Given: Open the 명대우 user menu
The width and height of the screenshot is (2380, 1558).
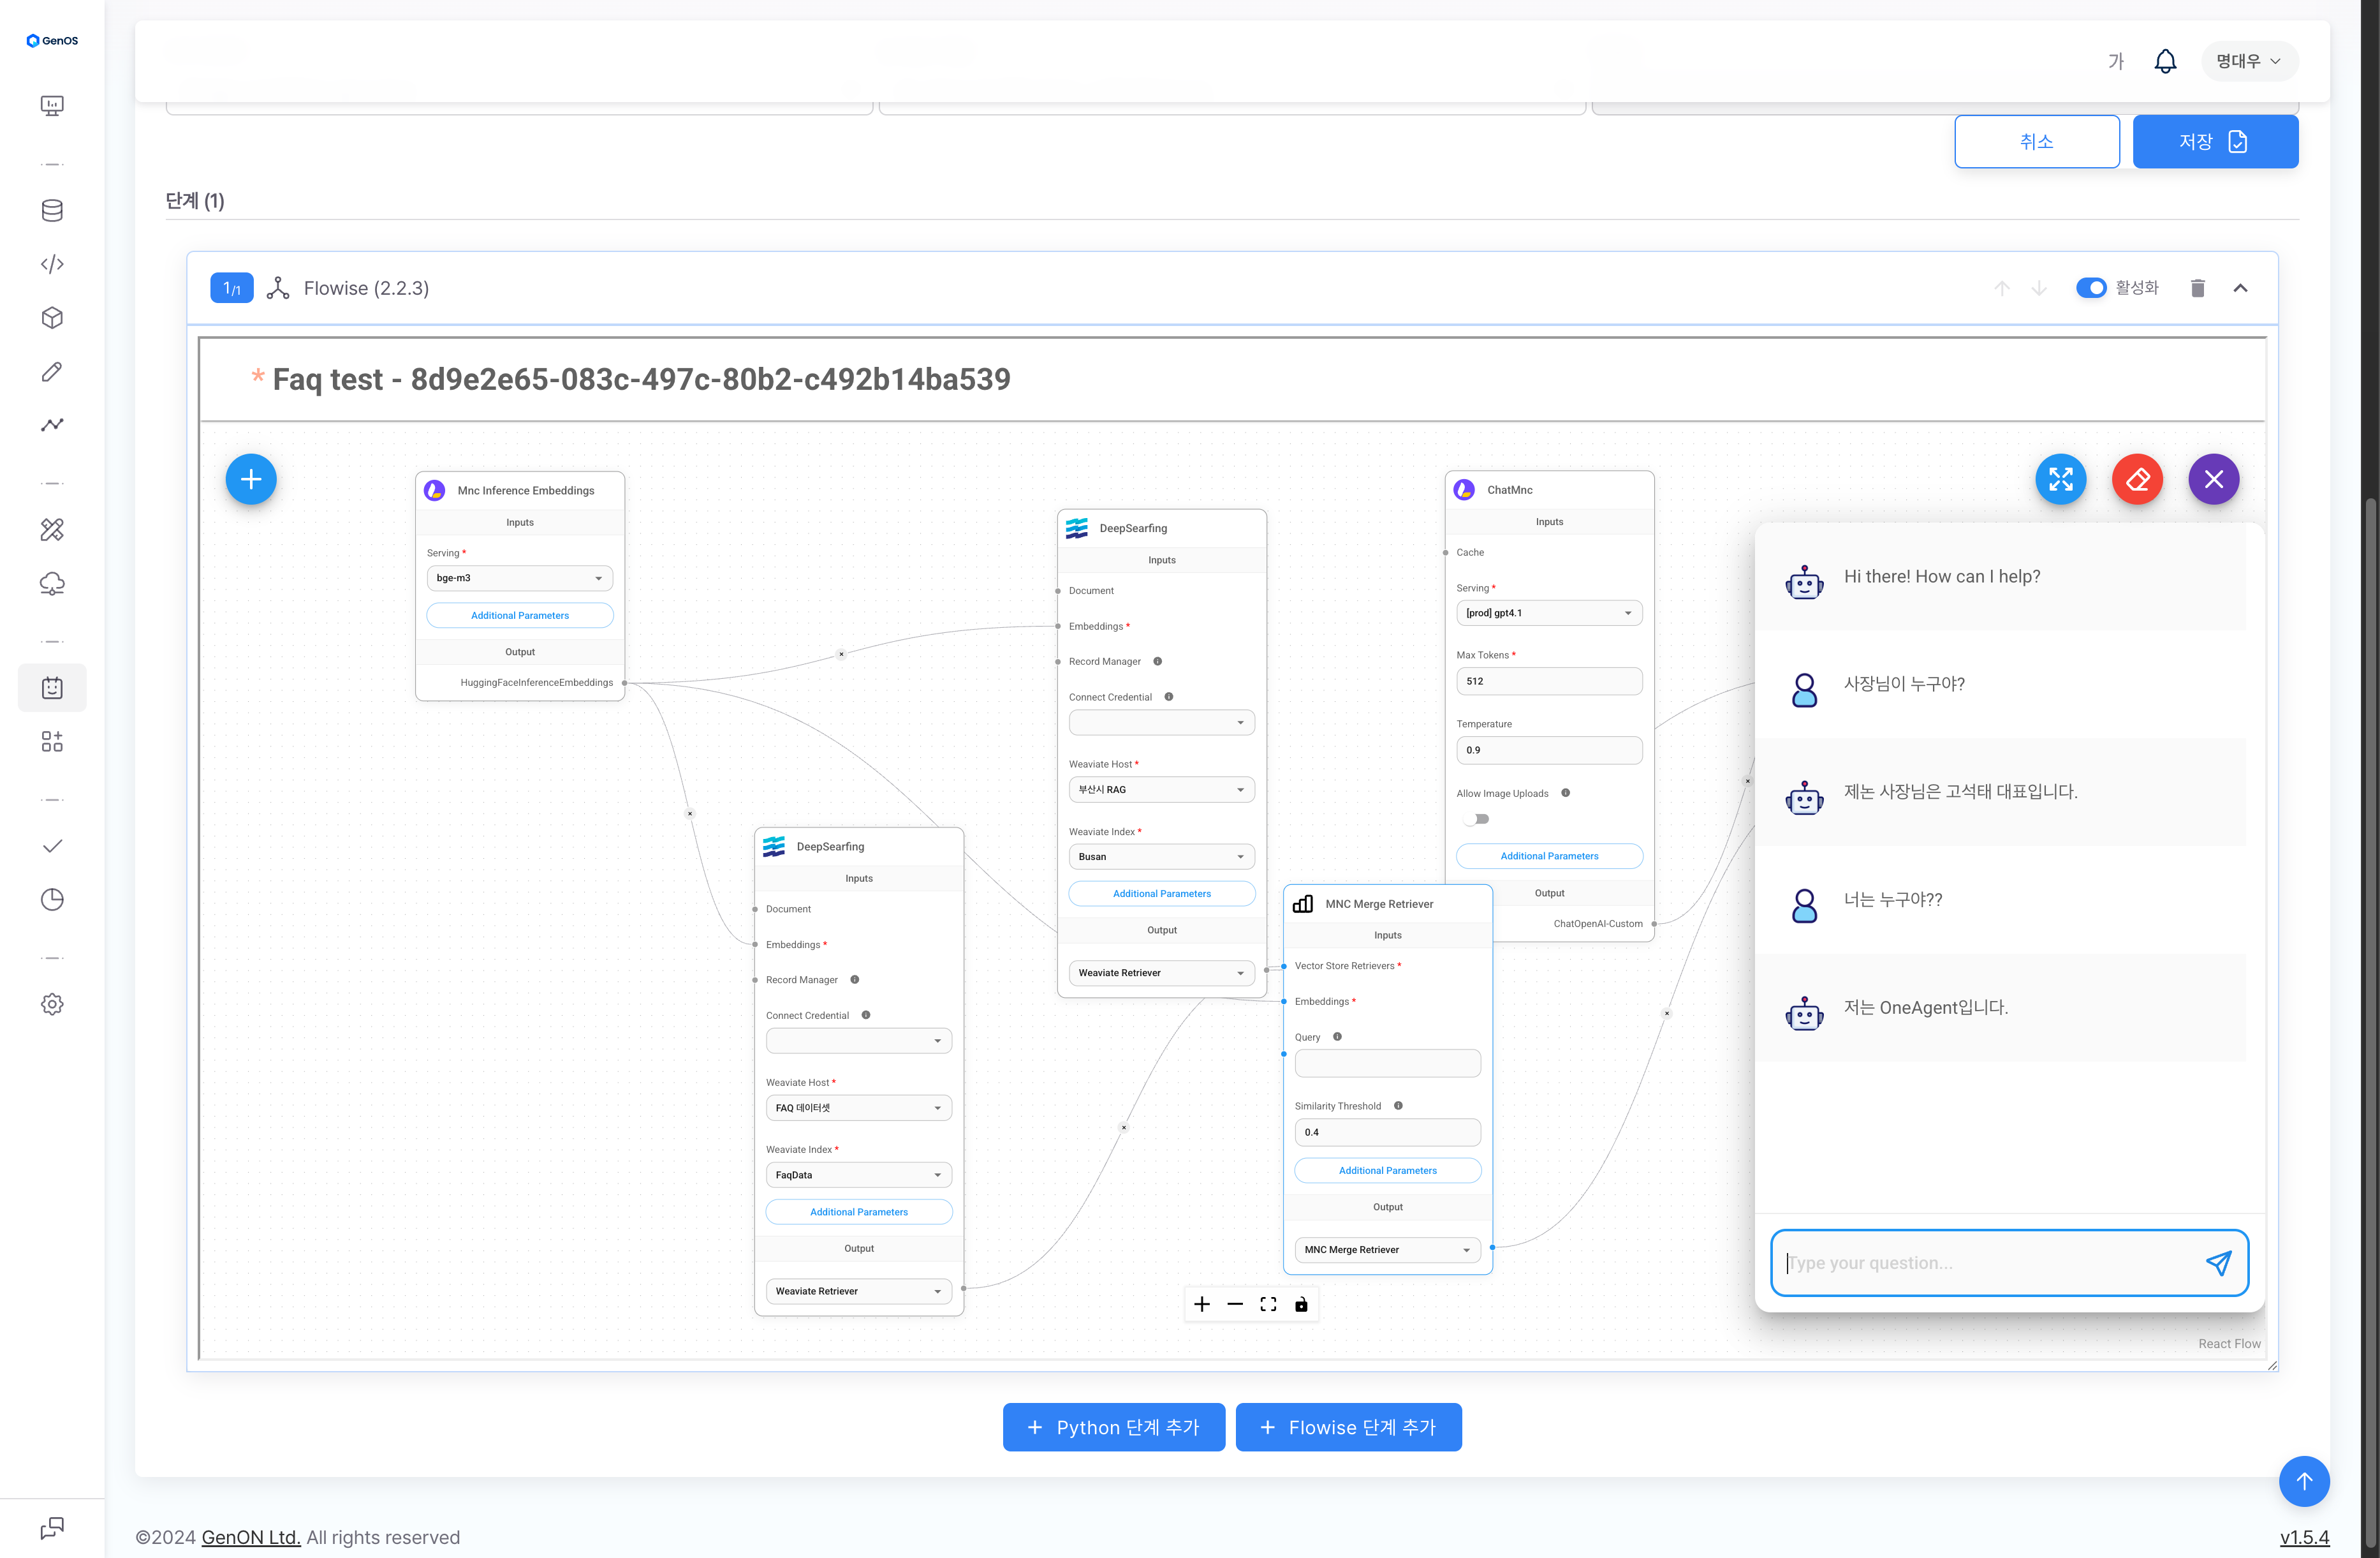Looking at the screenshot, I should (x=2249, y=61).
